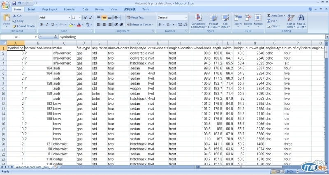Image resolution: width=329 pixels, height=175 pixels.
Task: Select the 'Automobile price data _Raw_' sheet tab
Action: [x=32, y=167]
